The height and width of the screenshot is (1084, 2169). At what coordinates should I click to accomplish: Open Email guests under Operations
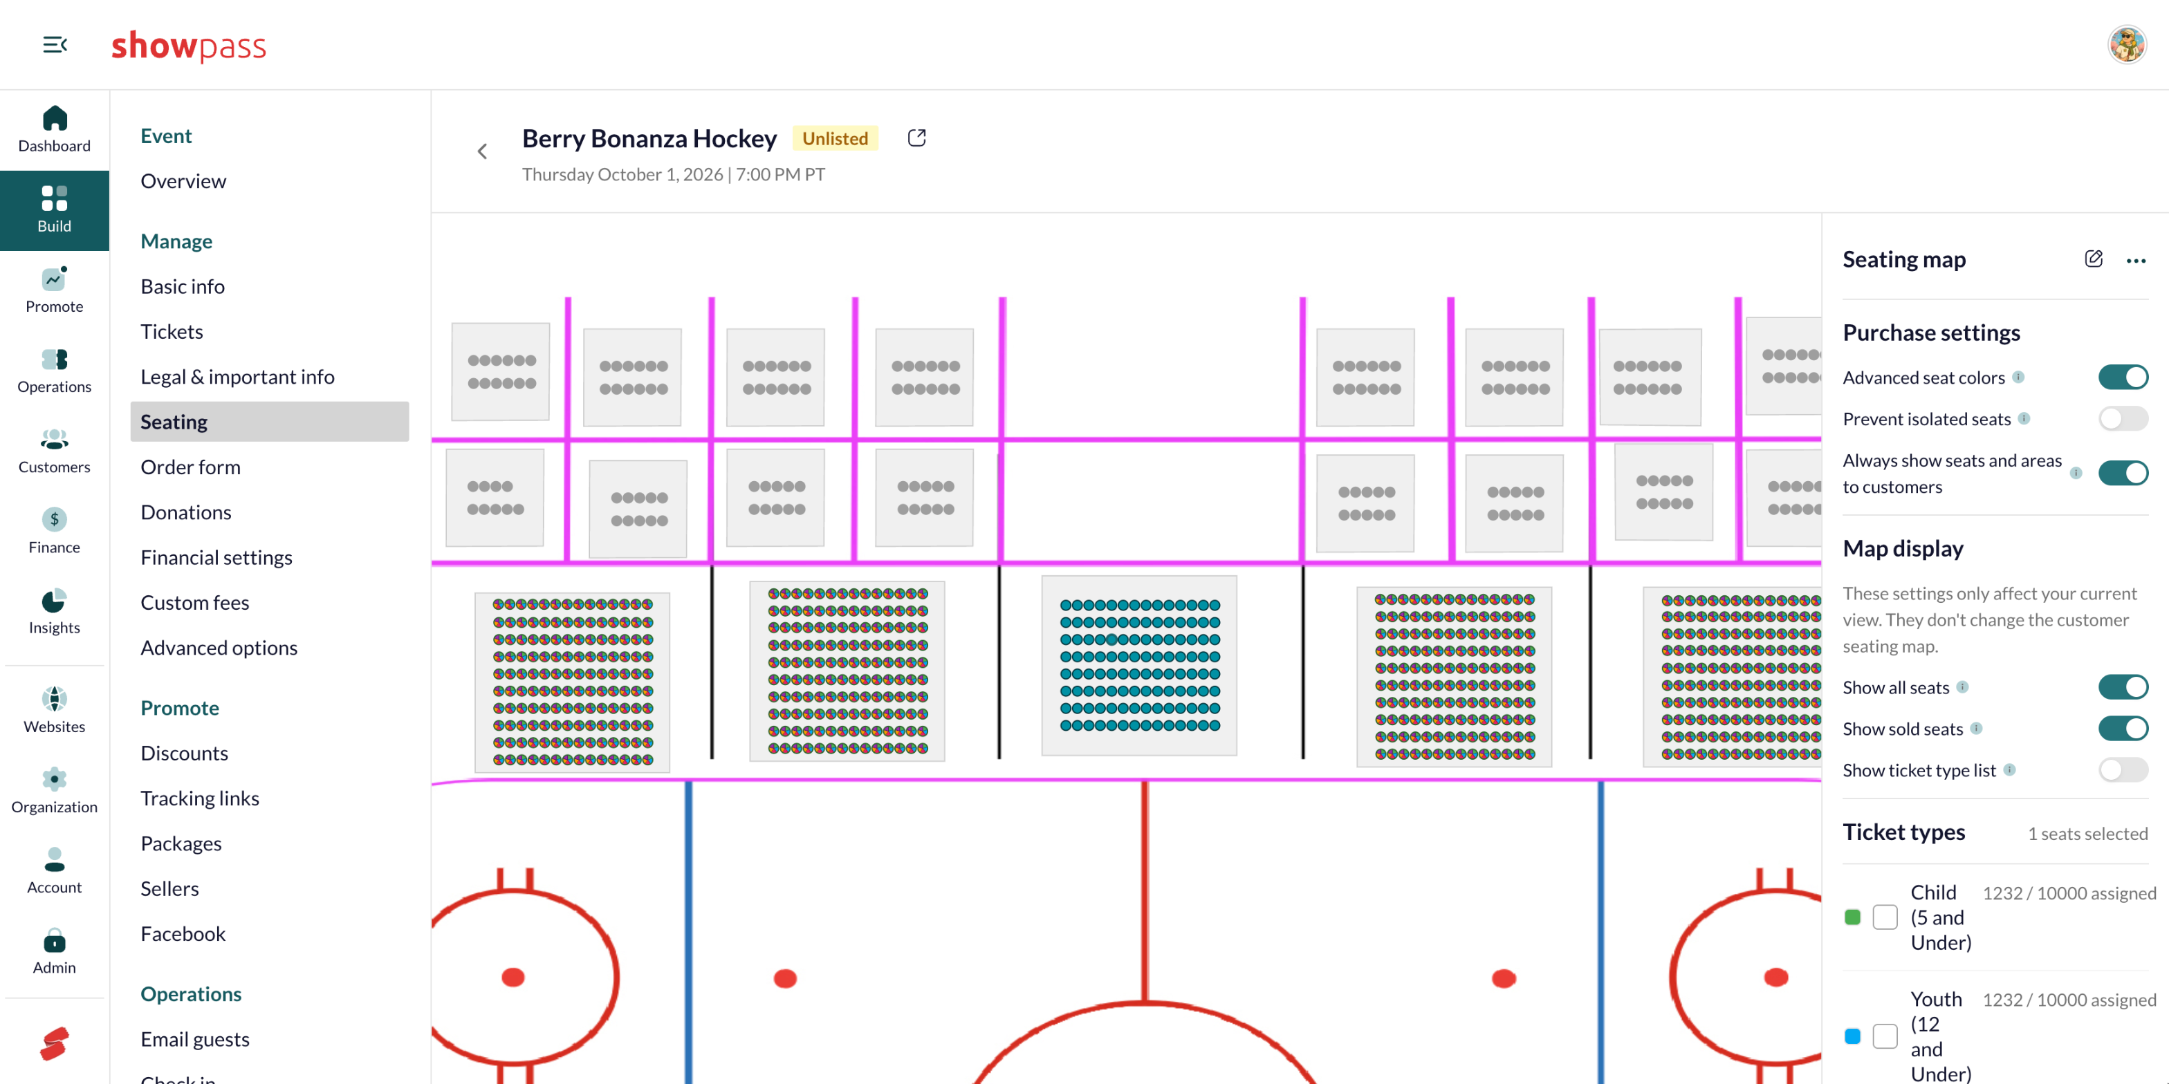(195, 1039)
